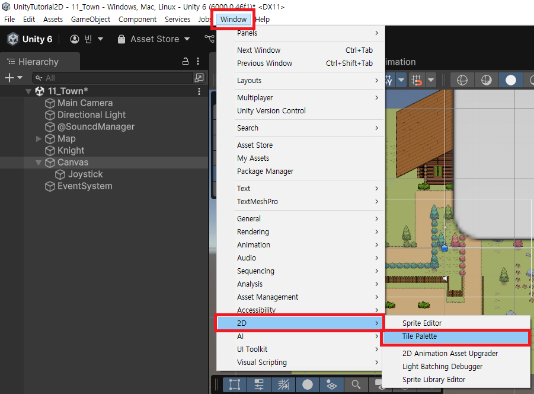534x394 pixels.
Task: Open the GameObject menu
Action: 91,20
